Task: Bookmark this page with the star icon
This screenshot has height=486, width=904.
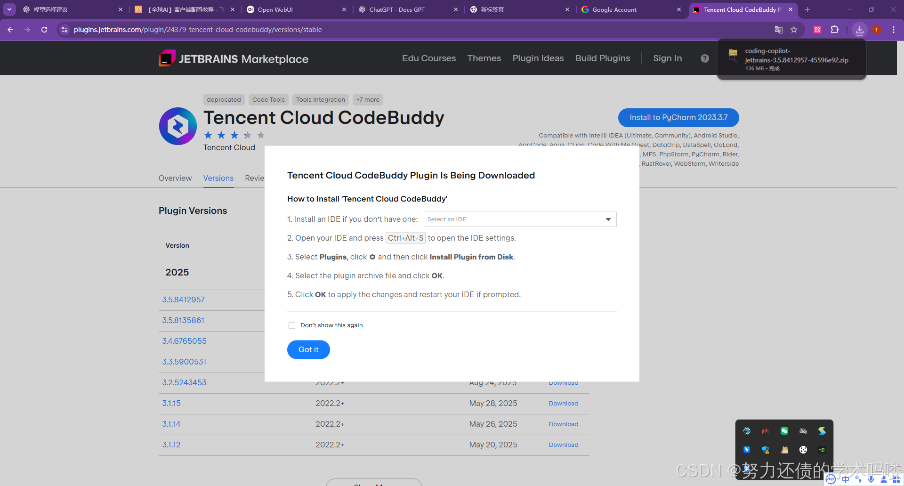Action: 794,30
